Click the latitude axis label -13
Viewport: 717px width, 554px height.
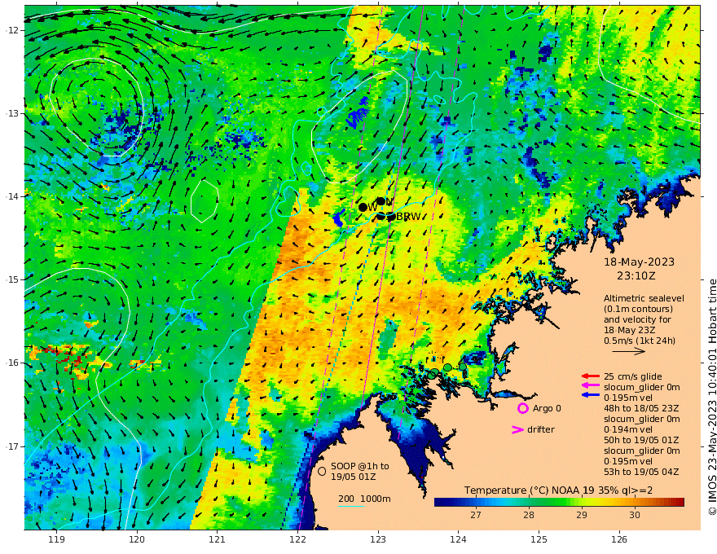coord(12,113)
